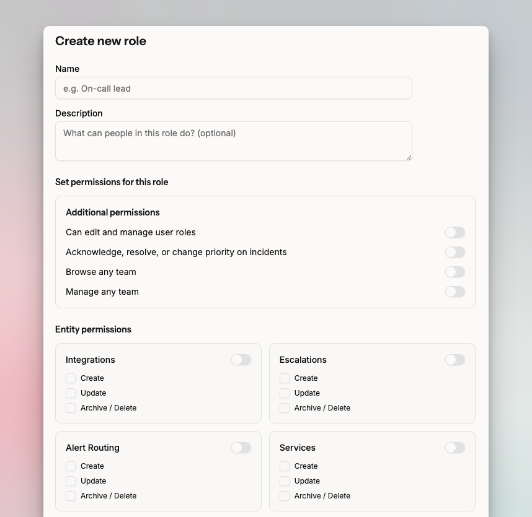
Task: Turn on the Services permissions toggle
Action: pos(454,448)
